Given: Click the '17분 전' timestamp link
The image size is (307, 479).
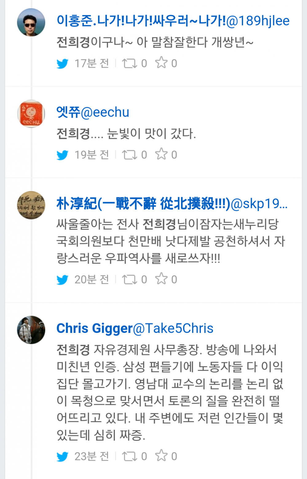Looking at the screenshot, I should pos(91,63).
